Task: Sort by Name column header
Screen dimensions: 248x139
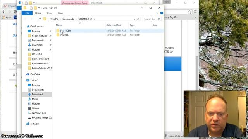Action: click(x=59, y=25)
